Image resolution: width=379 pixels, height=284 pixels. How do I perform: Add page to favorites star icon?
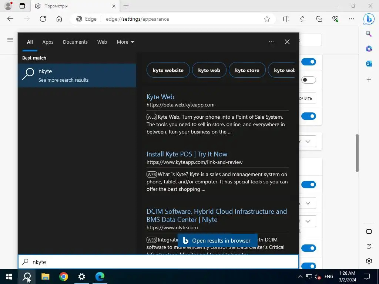coord(267,19)
